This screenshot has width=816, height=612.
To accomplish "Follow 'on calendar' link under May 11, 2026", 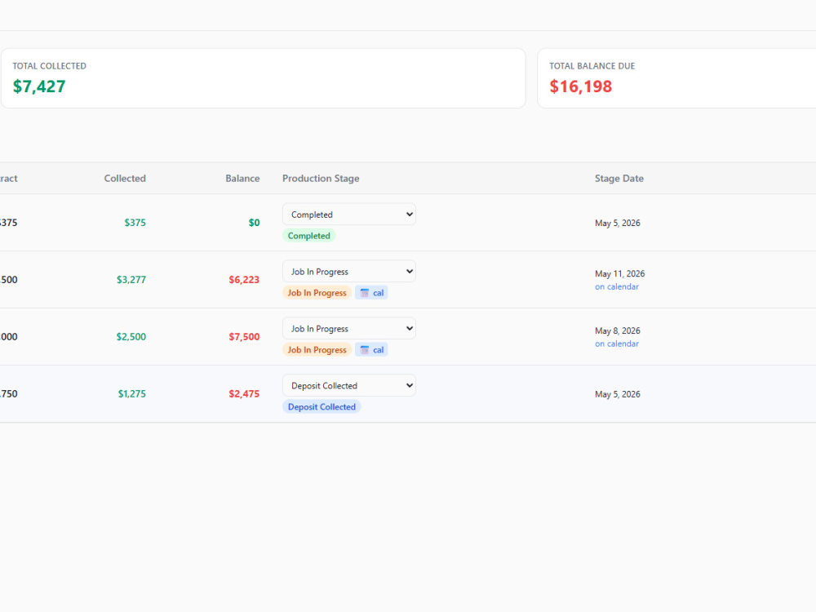I will click(617, 286).
